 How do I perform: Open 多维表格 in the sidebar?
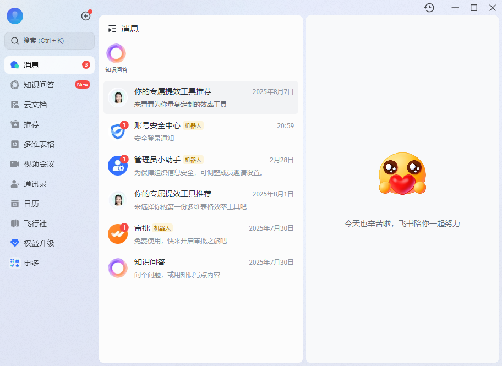tap(50, 144)
